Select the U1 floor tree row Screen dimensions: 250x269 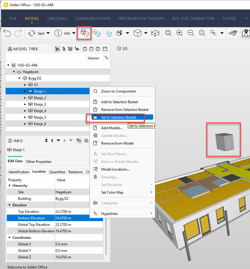pos(58,85)
